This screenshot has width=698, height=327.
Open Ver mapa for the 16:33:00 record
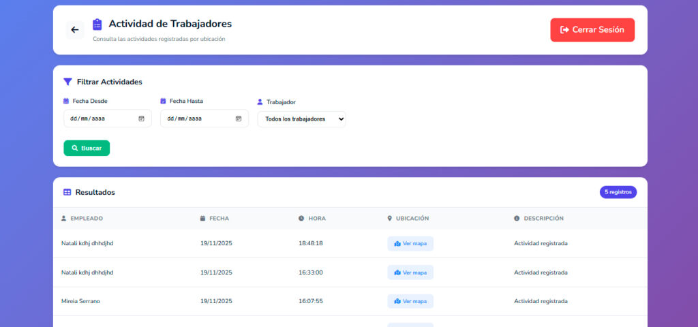coord(410,272)
